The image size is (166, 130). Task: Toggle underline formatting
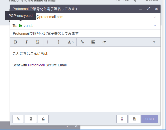point(38,42)
